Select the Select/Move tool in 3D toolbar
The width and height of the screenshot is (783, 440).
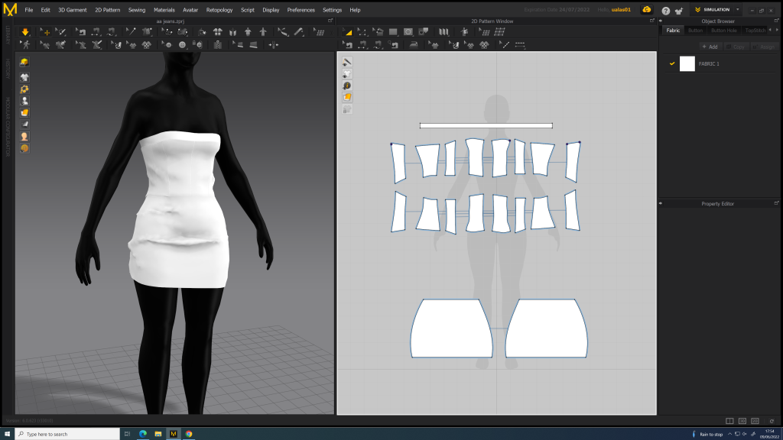(x=44, y=32)
